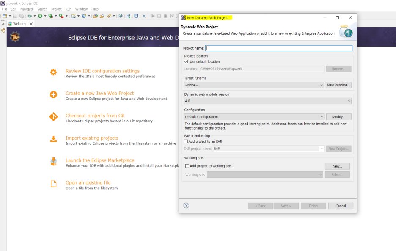Image resolution: width=396 pixels, height=251 pixels.
Task: Open the Dynamic web module version dropdown
Action: [x=267, y=101]
